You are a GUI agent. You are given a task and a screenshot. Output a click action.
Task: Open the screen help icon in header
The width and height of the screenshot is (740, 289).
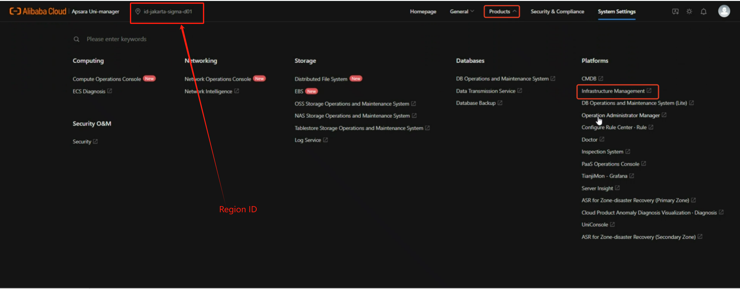(675, 11)
